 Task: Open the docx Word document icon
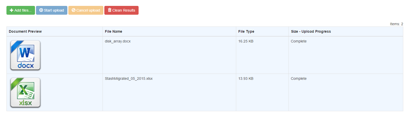point(25,55)
